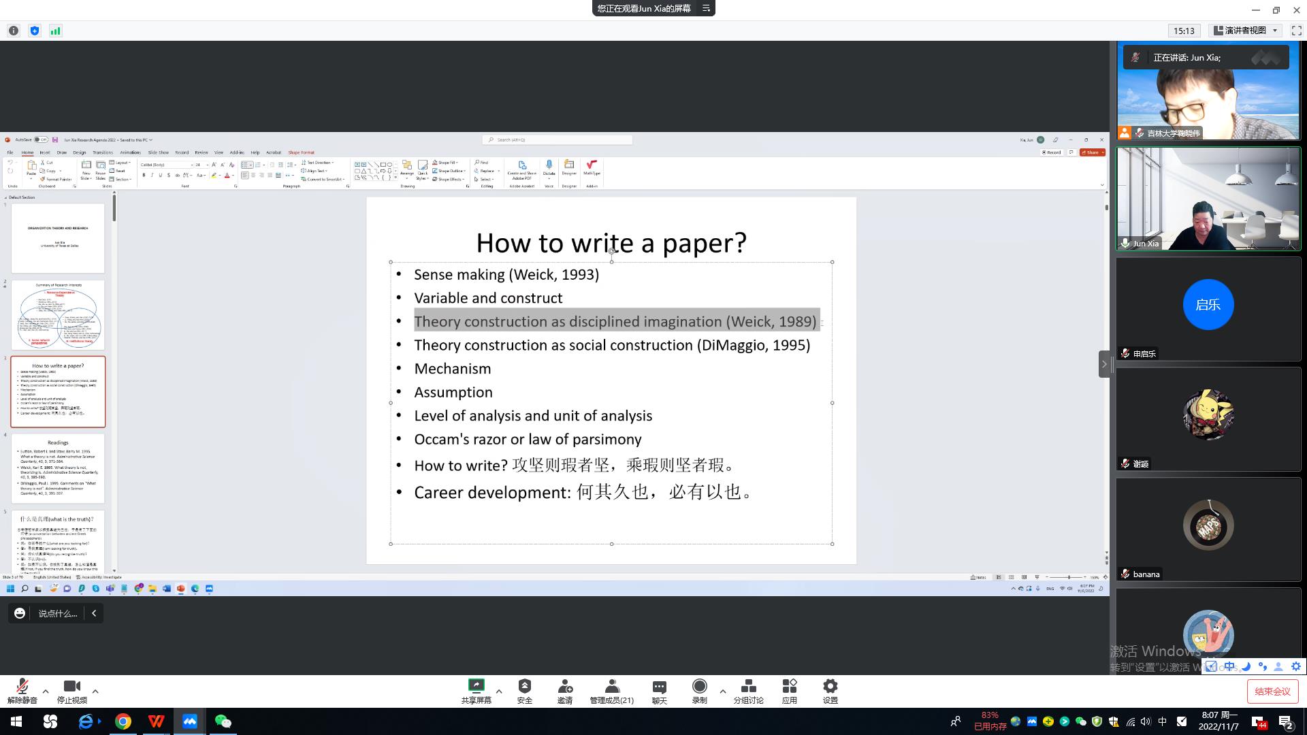The height and width of the screenshot is (735, 1307).
Task: Open the Security shield icon
Action: [x=524, y=686]
